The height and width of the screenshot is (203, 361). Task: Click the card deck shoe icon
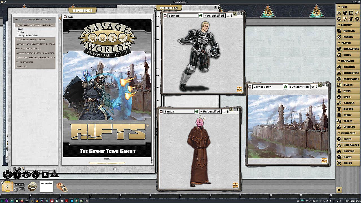tap(62, 187)
